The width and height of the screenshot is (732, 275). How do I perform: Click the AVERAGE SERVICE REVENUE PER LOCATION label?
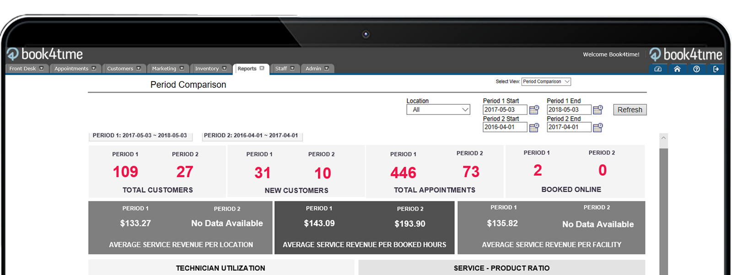[181, 245]
